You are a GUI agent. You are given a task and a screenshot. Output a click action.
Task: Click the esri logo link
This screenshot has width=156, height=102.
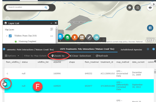[x=151, y=40]
